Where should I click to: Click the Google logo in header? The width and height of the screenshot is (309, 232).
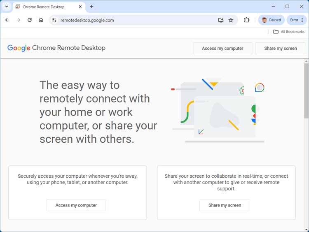(19, 48)
